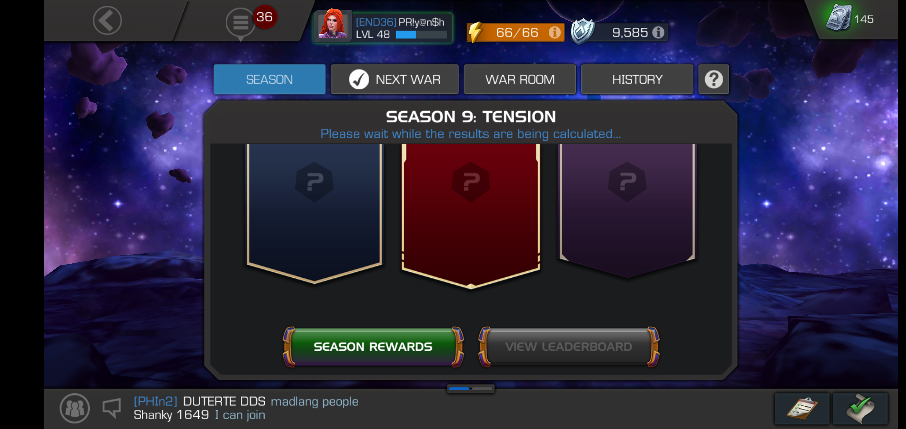Toggle the NEXT WAR checkmark
The height and width of the screenshot is (429, 906).
click(359, 79)
